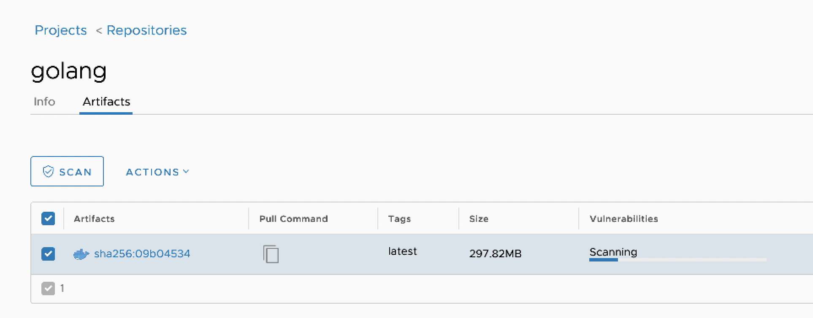The height and width of the screenshot is (318, 813).
Task: Copy the pull command for the artifact
Action: pyautogui.click(x=271, y=254)
